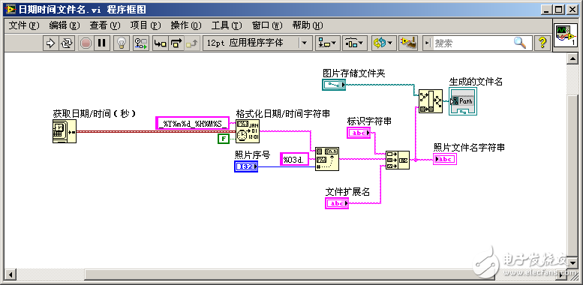
Task: Select the %03d. format string constant
Action: coord(294,159)
